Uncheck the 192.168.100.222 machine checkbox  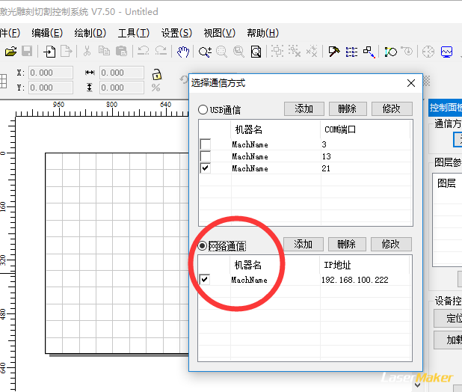[x=205, y=279]
